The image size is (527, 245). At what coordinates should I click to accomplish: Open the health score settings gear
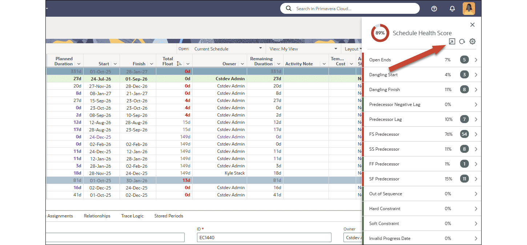pos(472,41)
